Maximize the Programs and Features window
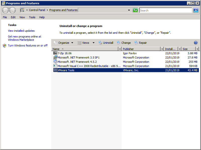The width and height of the screenshot is (201, 150). (193, 3)
